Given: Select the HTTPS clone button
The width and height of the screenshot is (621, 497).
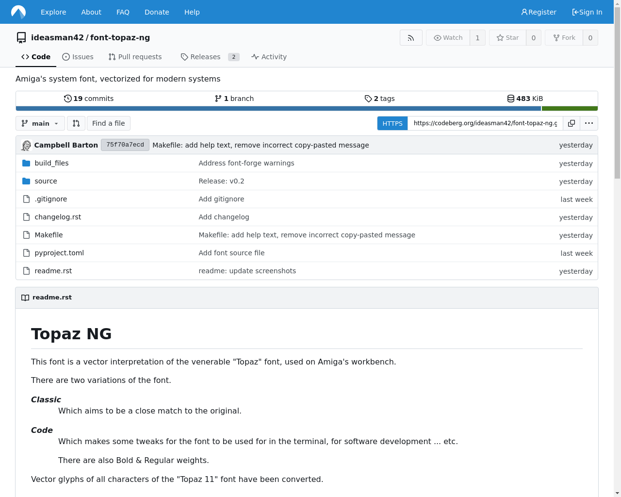Looking at the screenshot, I should click(392, 123).
